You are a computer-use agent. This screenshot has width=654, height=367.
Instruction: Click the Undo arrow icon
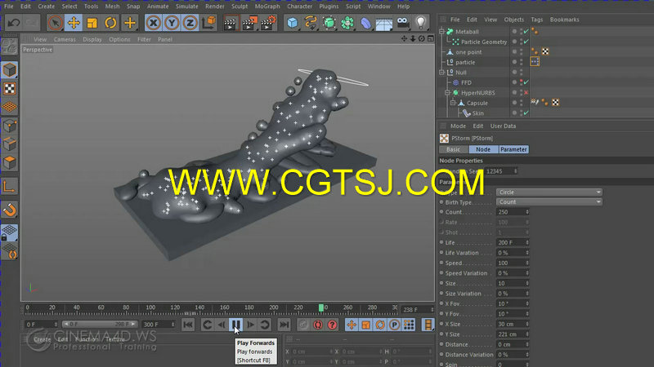click(x=13, y=23)
